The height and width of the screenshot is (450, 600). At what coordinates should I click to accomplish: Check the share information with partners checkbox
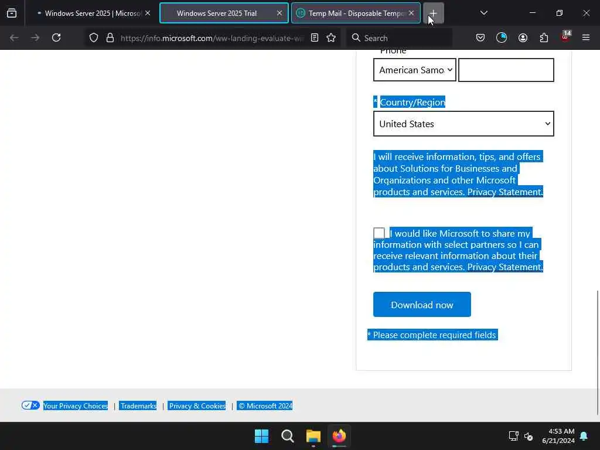coord(379,233)
